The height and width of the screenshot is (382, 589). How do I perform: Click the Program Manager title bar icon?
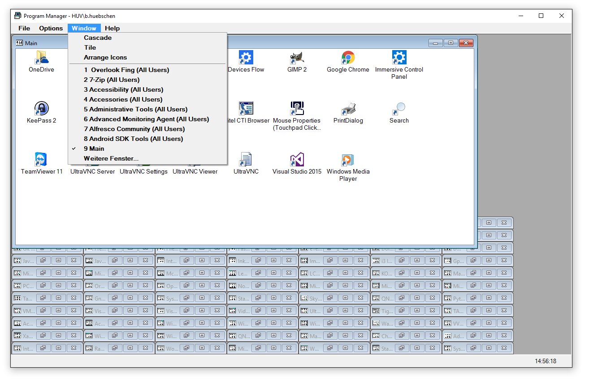pos(17,16)
